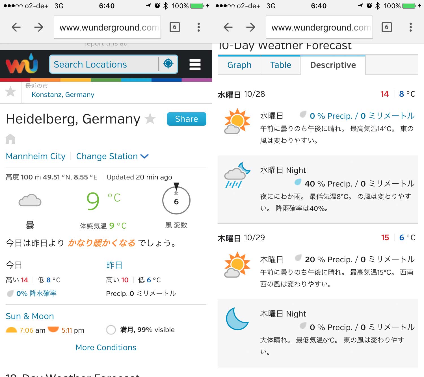
Task: Focus the Search Locations field
Action: pyautogui.click(x=104, y=64)
